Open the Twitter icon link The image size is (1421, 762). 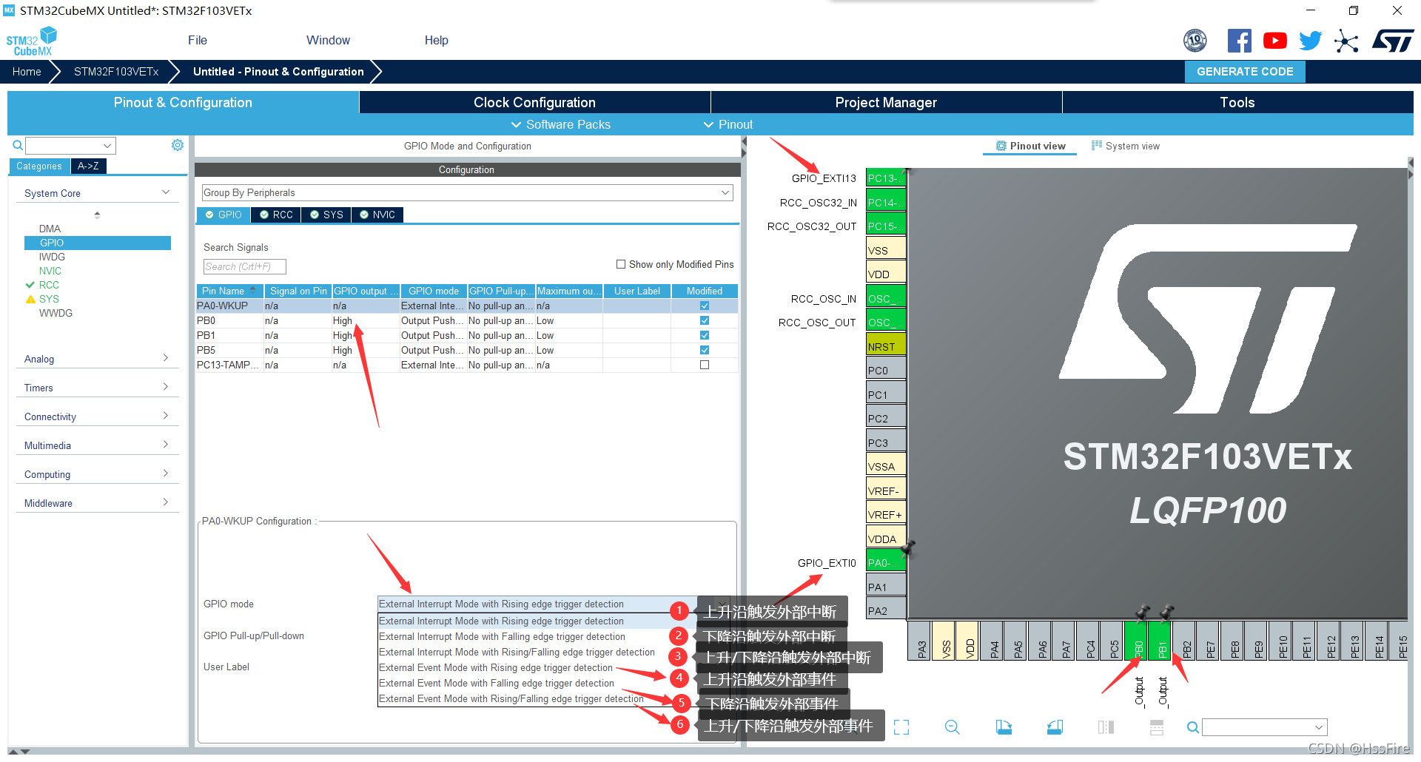click(x=1310, y=41)
